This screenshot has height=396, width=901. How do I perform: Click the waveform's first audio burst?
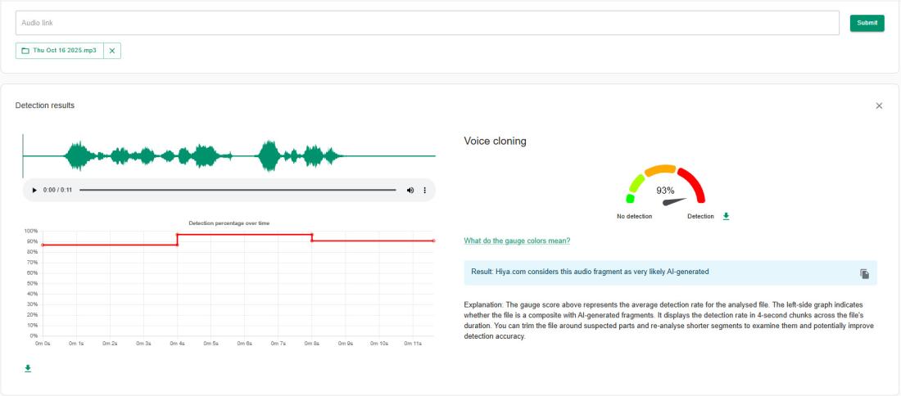[79, 155]
